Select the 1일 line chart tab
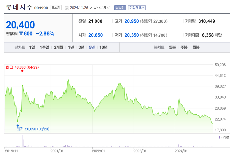Screen dimensions: 230x155 point(32,47)
